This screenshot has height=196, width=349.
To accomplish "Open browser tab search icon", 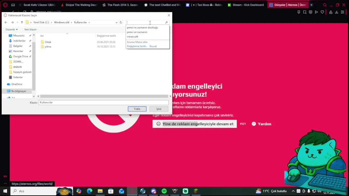I will coord(325,5).
